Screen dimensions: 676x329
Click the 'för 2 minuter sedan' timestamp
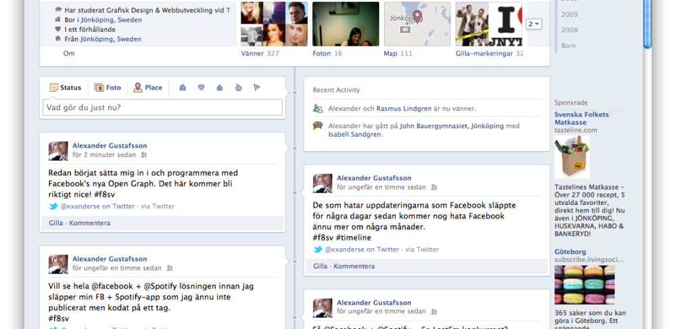click(104, 154)
